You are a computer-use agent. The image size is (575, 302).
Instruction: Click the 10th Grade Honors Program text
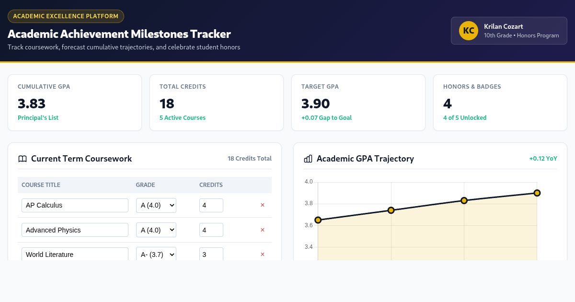coord(521,35)
